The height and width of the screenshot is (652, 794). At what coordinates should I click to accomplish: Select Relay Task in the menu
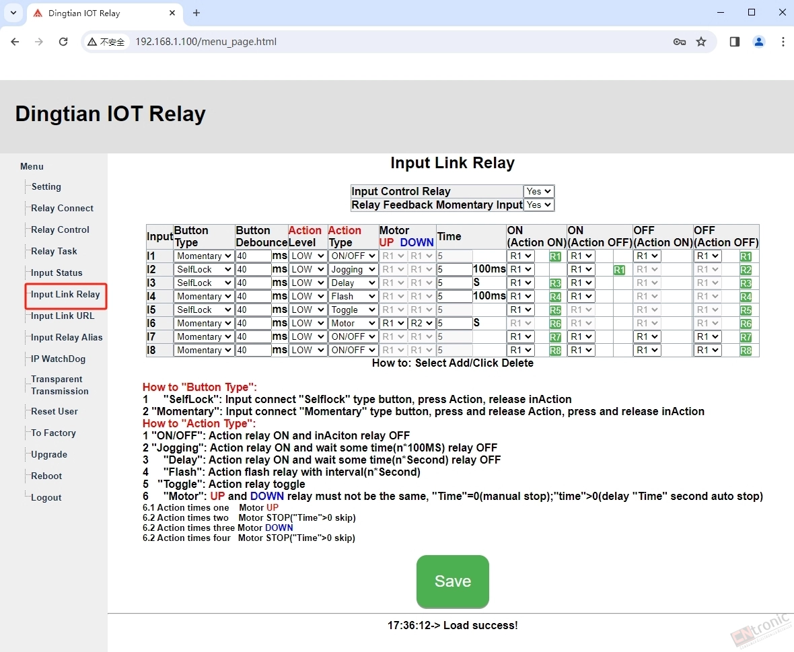coord(55,251)
